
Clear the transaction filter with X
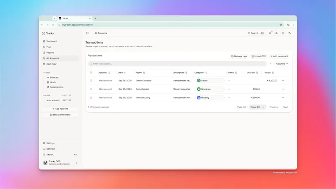pos(270,64)
